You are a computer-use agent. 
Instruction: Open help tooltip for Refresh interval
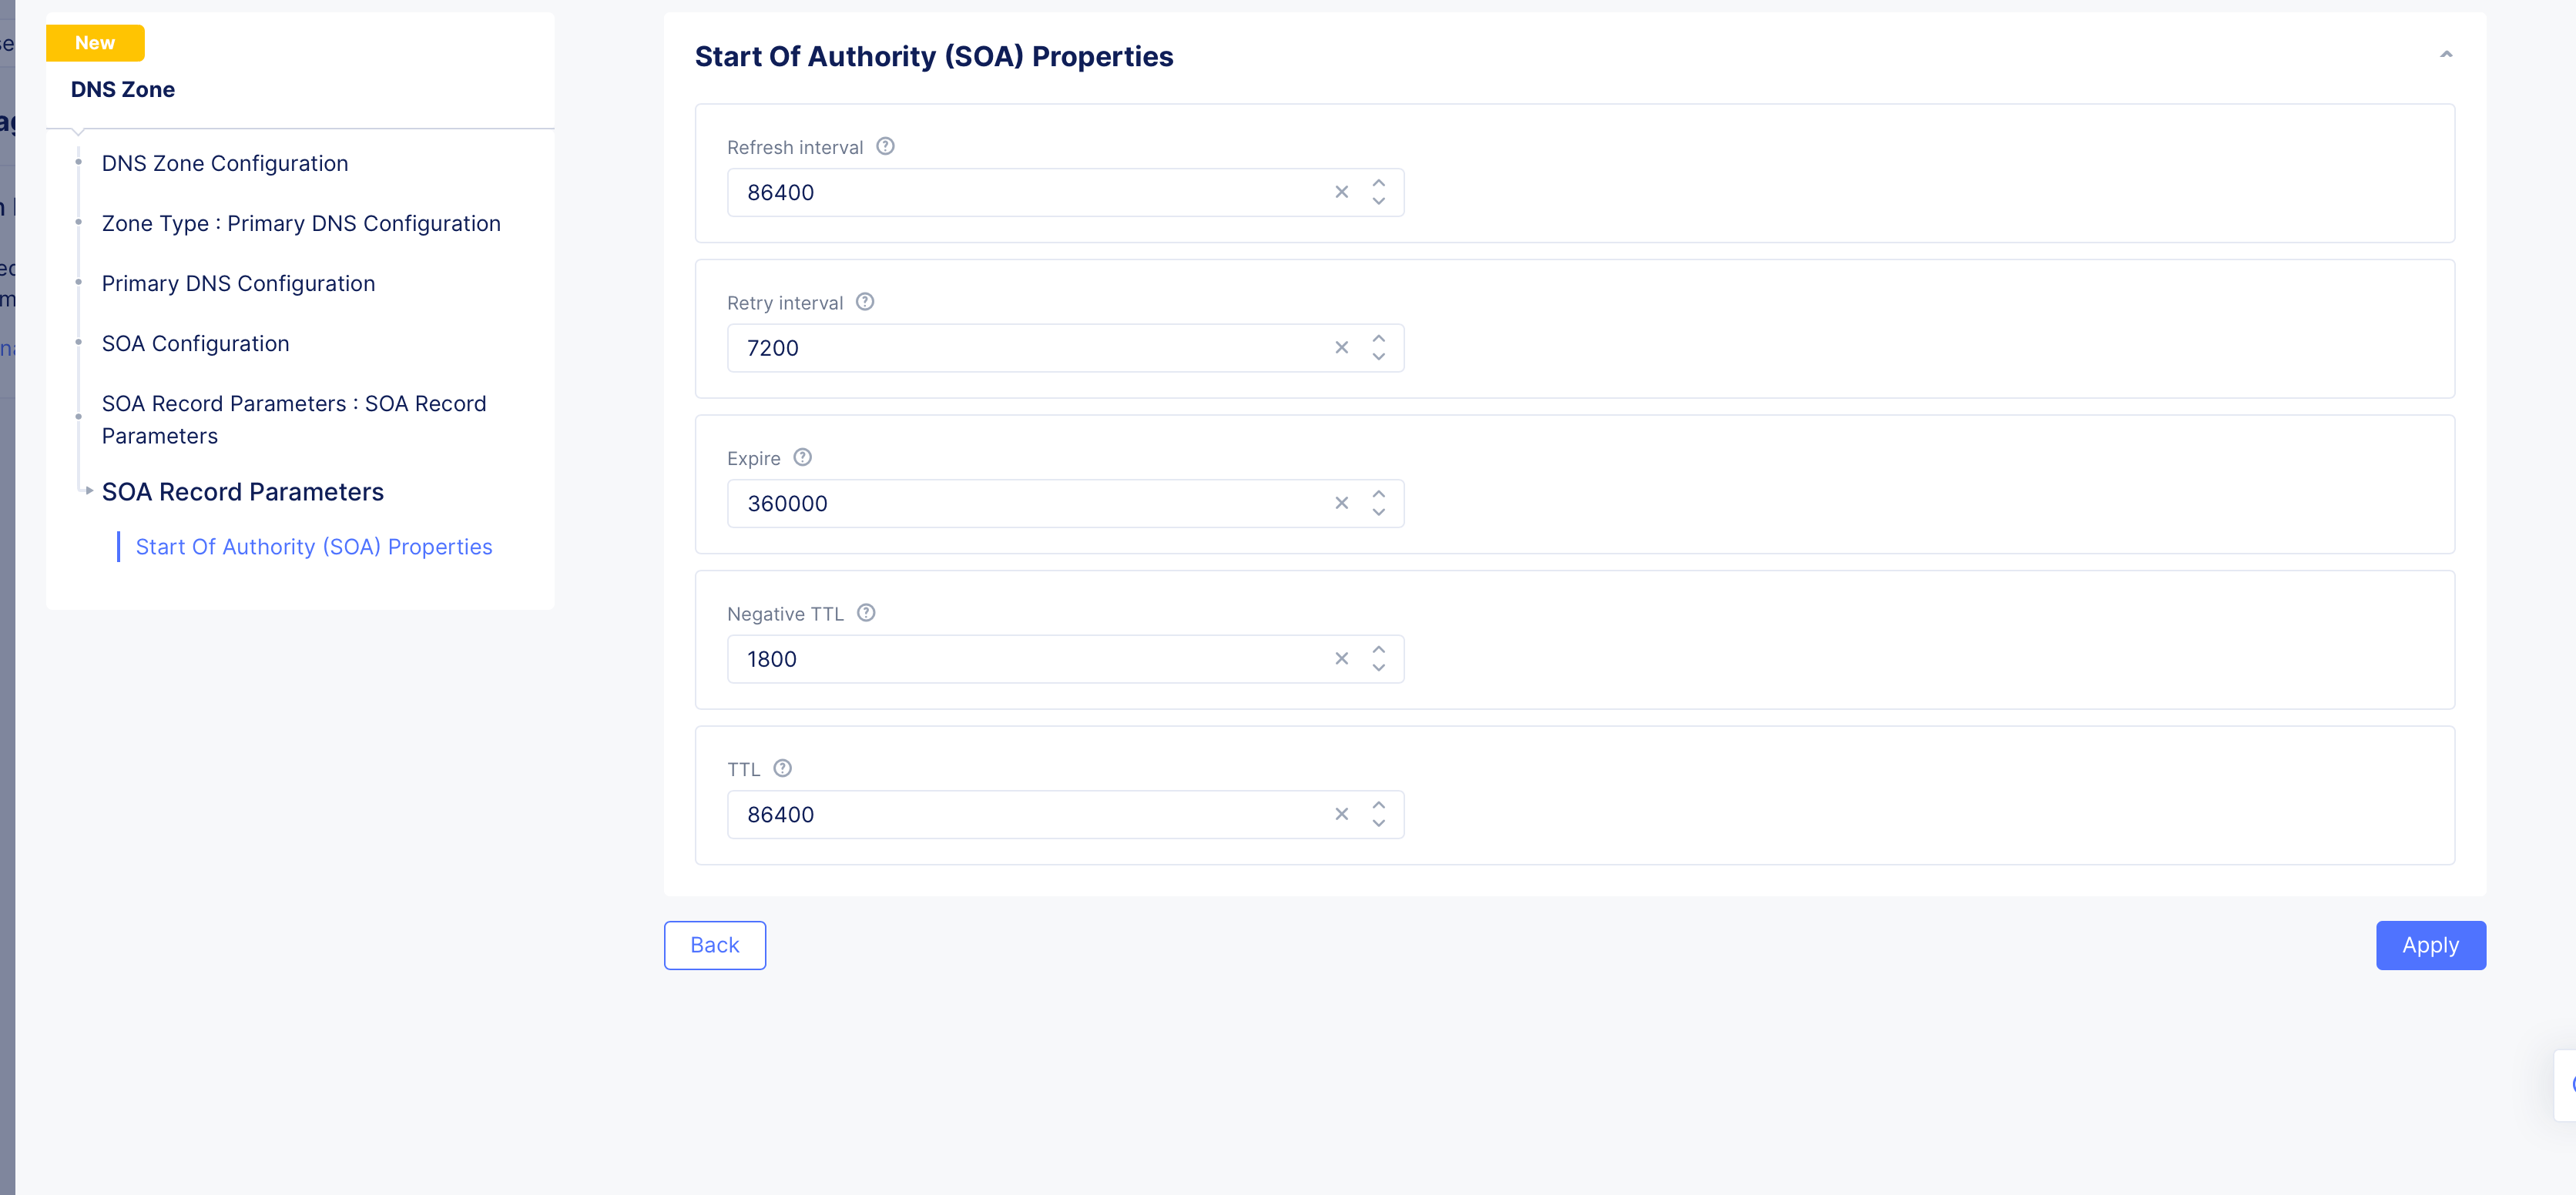[884, 146]
